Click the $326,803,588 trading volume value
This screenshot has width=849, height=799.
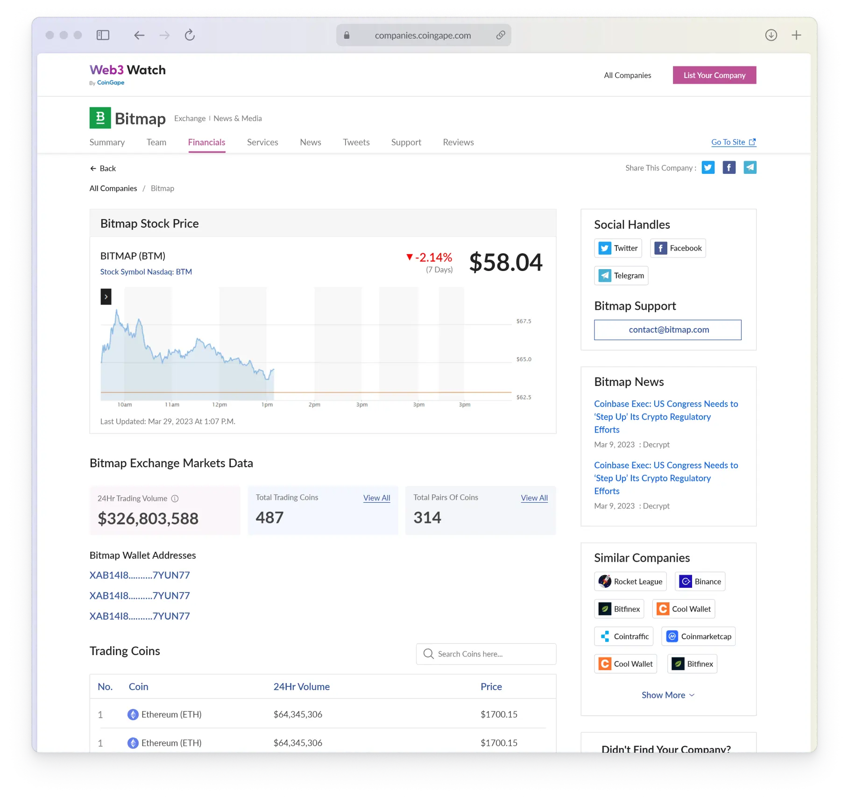pos(148,519)
